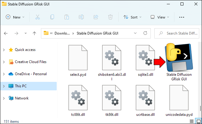Navigate to Downloads in breadcrumb path

pos(62,33)
